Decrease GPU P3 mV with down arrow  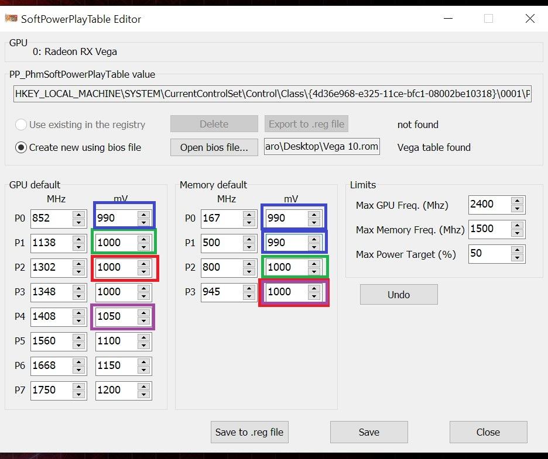coord(143,296)
